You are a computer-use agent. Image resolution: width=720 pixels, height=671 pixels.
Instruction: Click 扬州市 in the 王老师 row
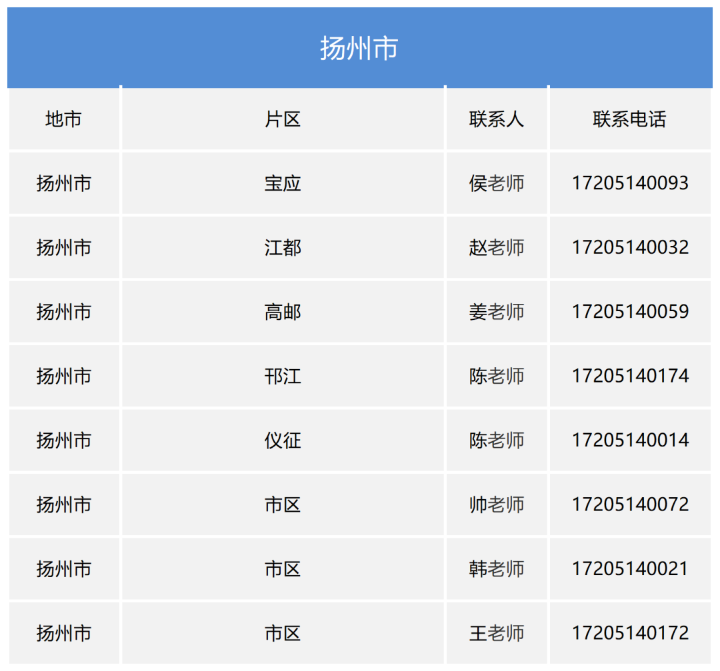coord(64,634)
